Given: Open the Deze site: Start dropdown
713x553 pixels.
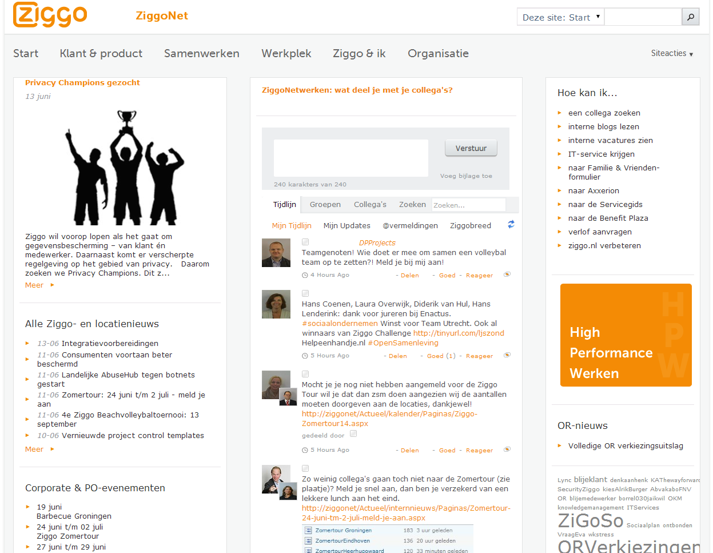Looking at the screenshot, I should tap(560, 17).
